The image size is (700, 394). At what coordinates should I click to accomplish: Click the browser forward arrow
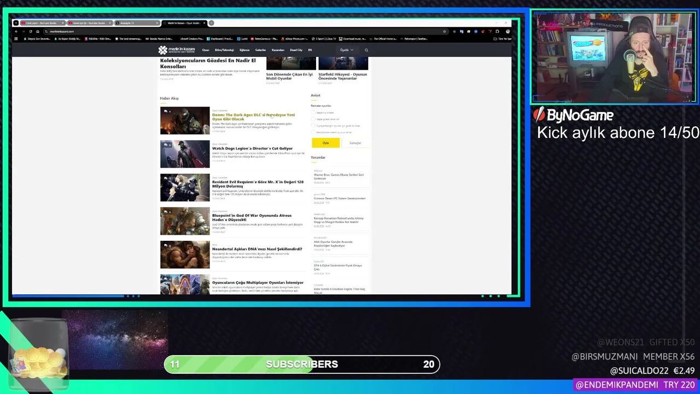[x=24, y=31]
